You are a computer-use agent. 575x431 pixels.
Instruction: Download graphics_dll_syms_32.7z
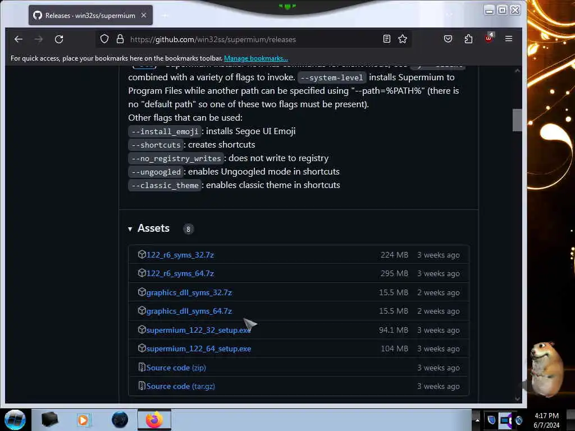coord(189,292)
